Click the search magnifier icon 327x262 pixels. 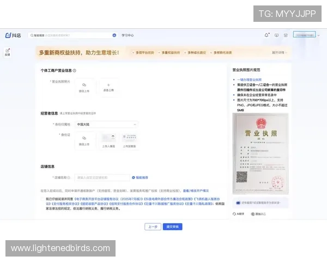(x=32, y=35)
